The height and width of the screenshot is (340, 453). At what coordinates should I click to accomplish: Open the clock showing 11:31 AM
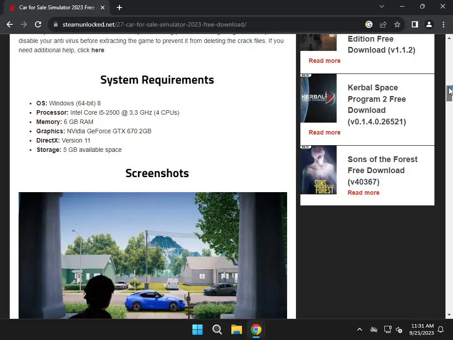[x=422, y=329]
